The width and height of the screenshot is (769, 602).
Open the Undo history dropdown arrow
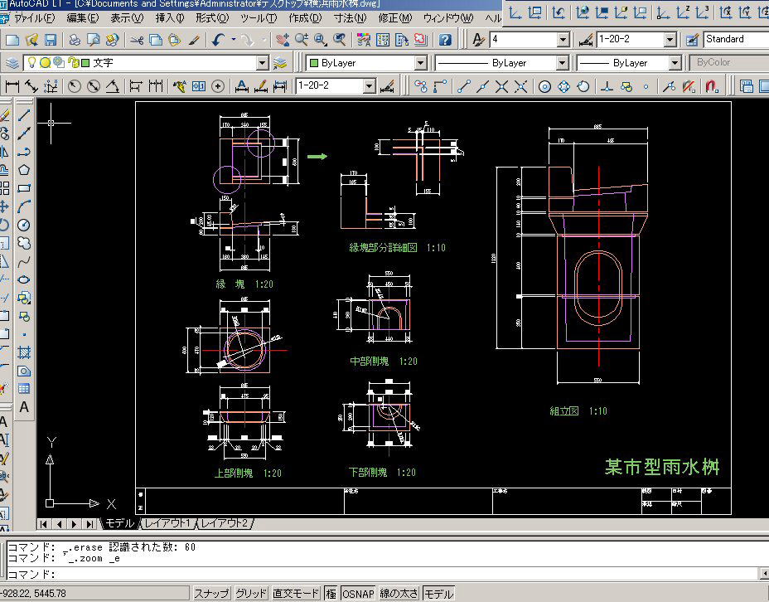[x=234, y=40]
